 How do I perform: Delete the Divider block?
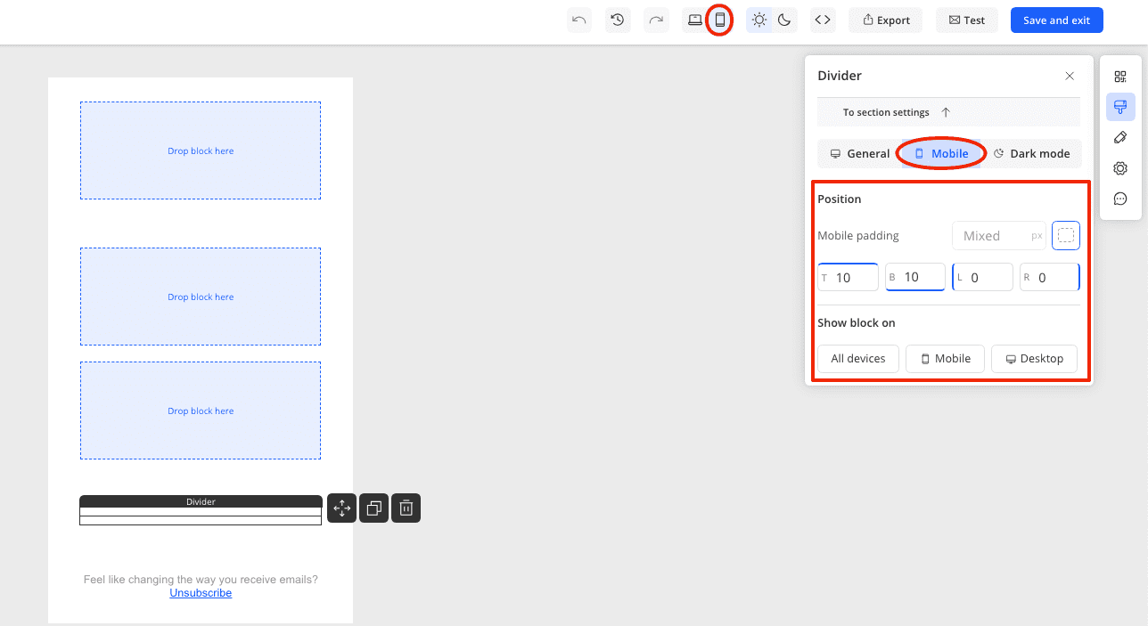point(406,508)
